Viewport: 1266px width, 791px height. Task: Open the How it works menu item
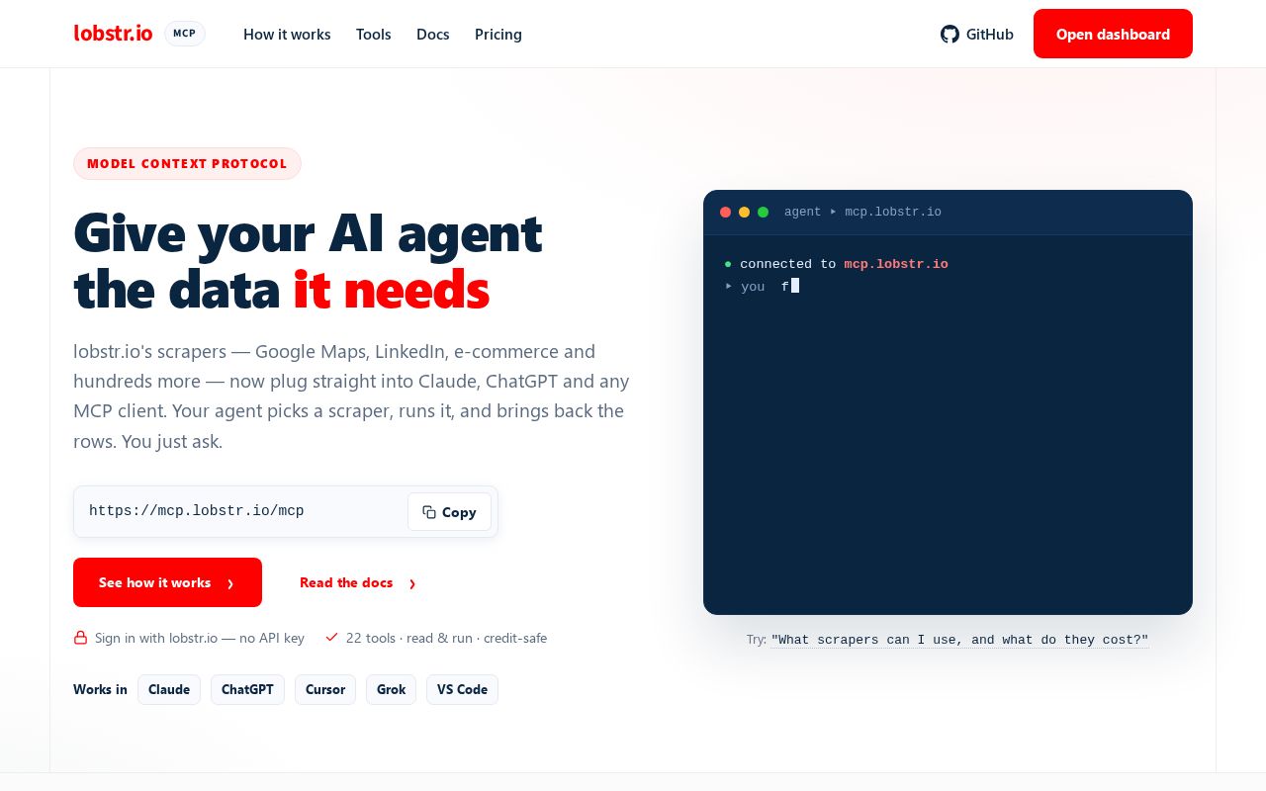287,35
